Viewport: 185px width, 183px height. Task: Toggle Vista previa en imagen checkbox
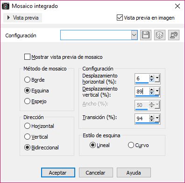click(120, 18)
